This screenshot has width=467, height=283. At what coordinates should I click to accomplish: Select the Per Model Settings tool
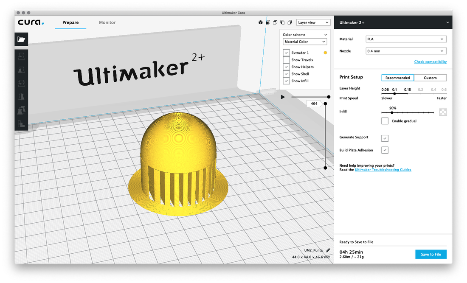click(x=21, y=110)
